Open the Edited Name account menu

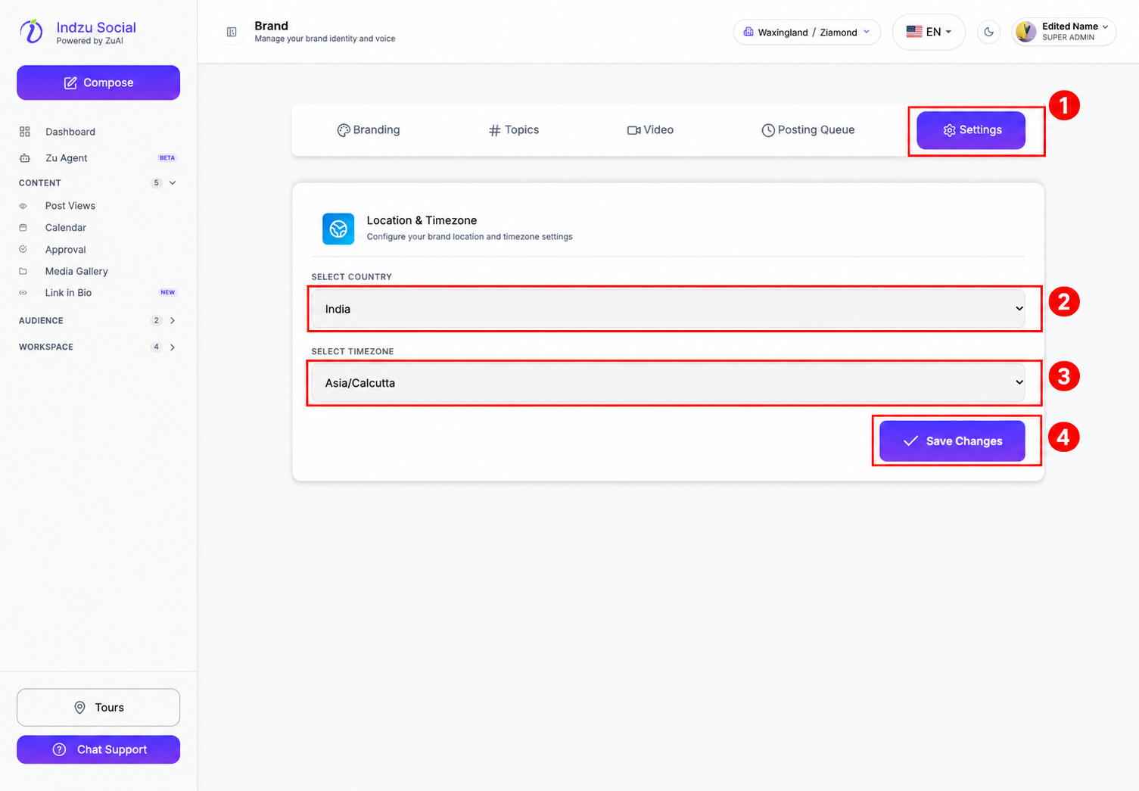click(1064, 32)
